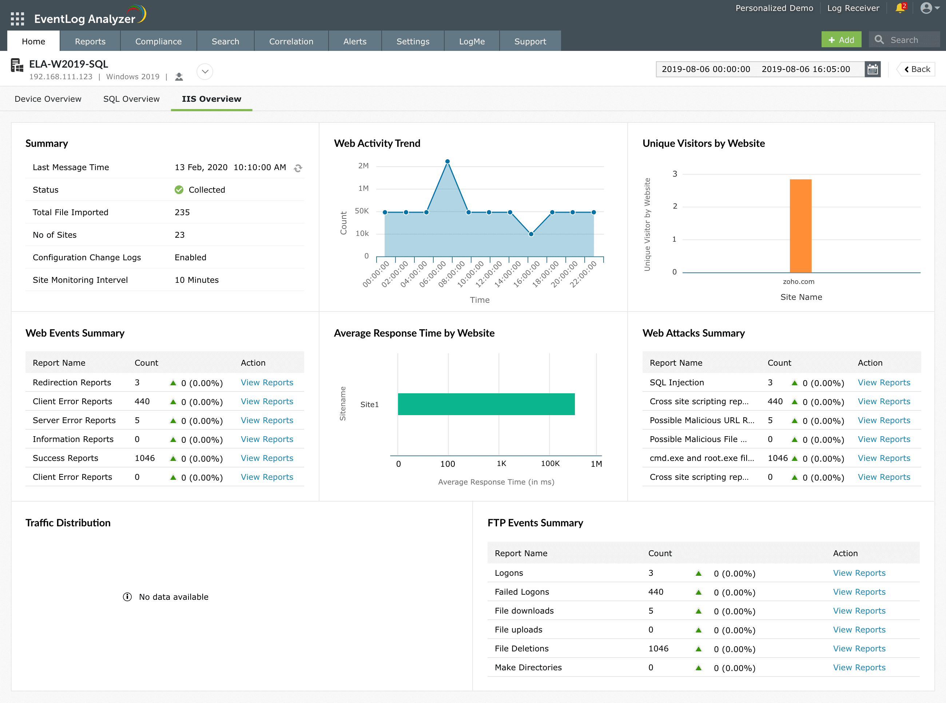View Reports for SQL Injection

(x=883, y=382)
